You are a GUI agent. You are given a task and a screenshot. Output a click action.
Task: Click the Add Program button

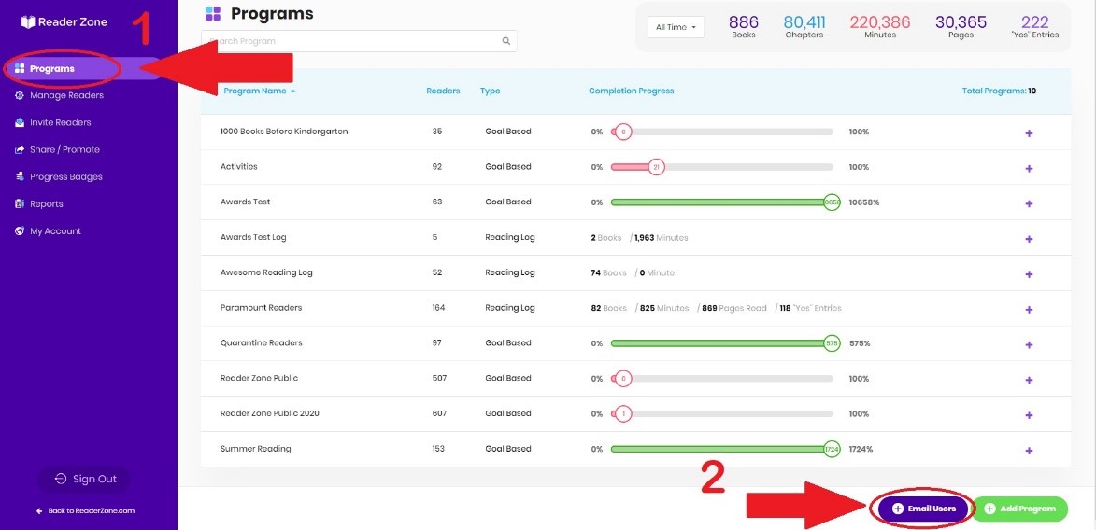[1019, 509]
